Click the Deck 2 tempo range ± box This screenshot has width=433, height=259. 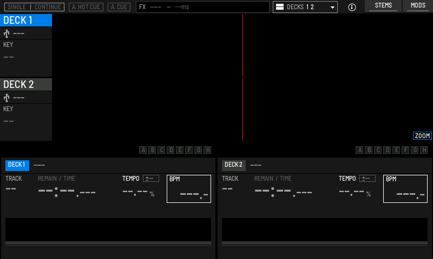[368, 179]
